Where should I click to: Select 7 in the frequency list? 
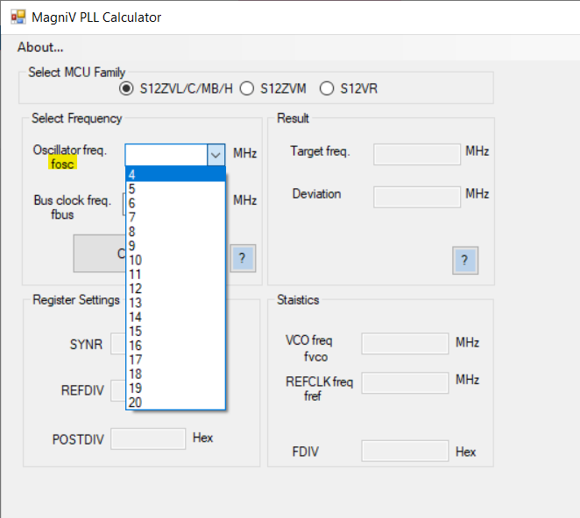[x=176, y=217]
